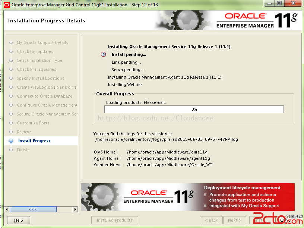
Task: Select the Check for updates step
Action: pos(35,51)
